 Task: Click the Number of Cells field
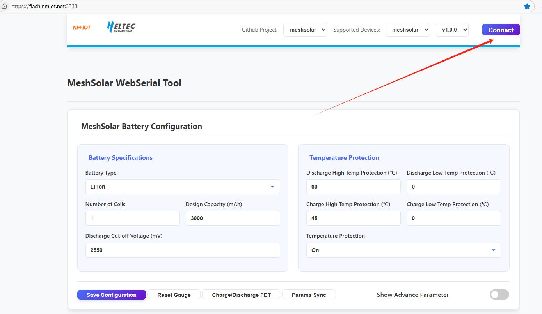132,218
